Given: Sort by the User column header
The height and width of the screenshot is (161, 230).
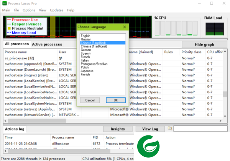Looking at the screenshot, I should 67,52.
